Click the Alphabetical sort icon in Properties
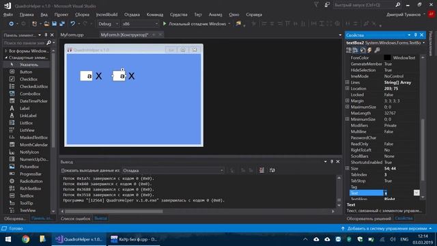The image size is (437, 246). tap(355, 50)
